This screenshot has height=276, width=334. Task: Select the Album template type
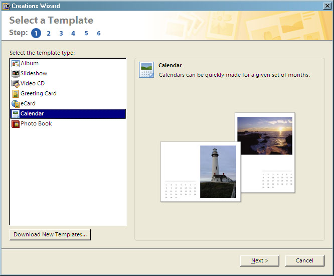click(x=30, y=64)
